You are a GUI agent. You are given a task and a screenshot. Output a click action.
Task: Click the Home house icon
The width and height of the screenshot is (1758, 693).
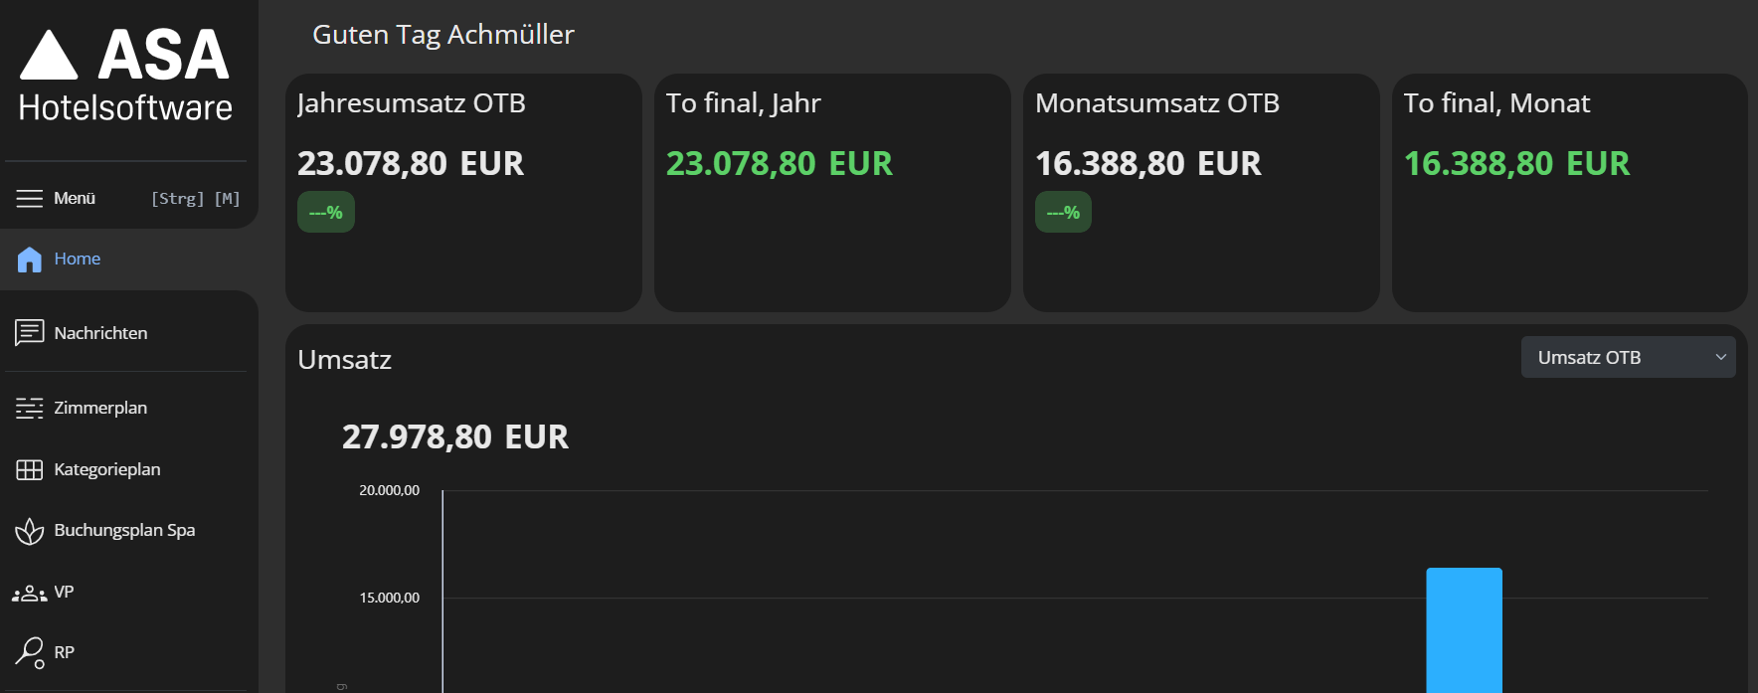coord(30,260)
